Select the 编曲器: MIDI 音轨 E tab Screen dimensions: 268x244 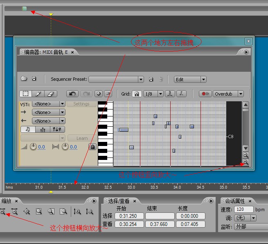tap(46, 52)
